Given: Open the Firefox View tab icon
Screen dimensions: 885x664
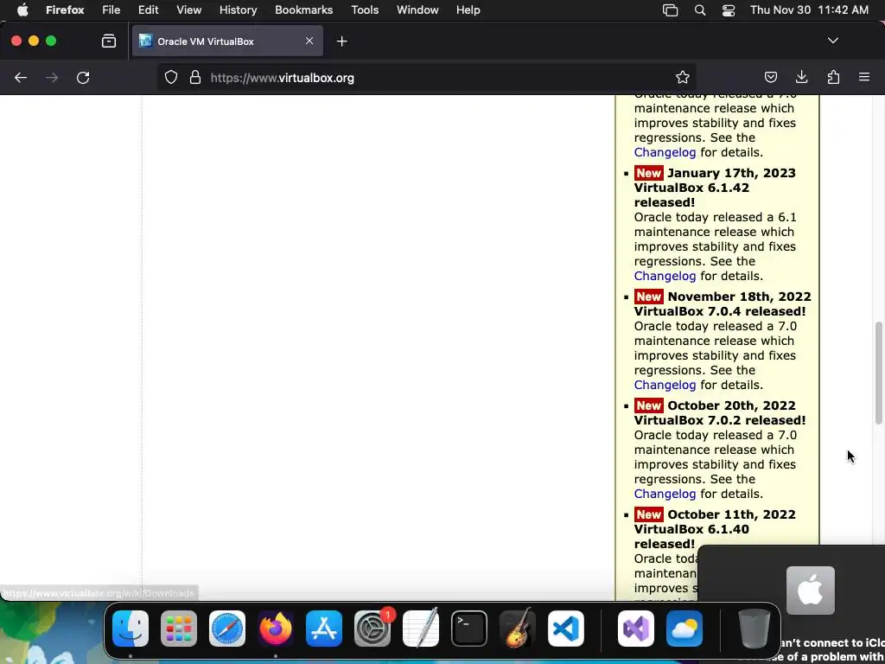Looking at the screenshot, I should coord(109,41).
